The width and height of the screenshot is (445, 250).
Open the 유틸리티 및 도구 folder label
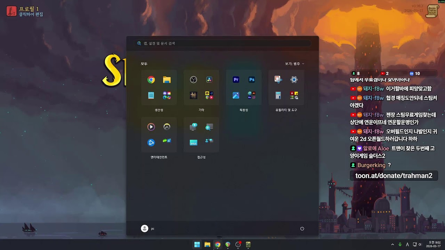point(286,110)
